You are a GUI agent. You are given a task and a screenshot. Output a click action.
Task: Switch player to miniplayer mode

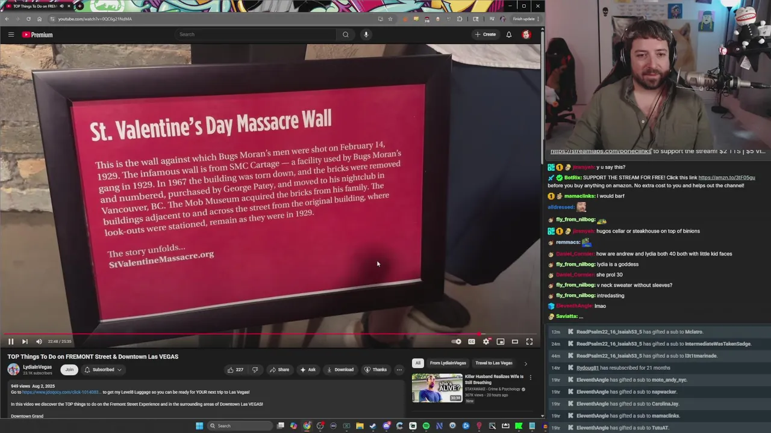tap(501, 342)
